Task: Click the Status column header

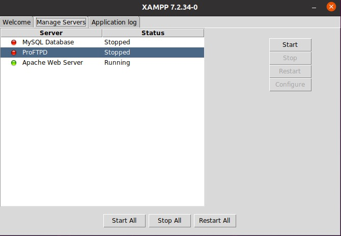Action: click(153, 33)
